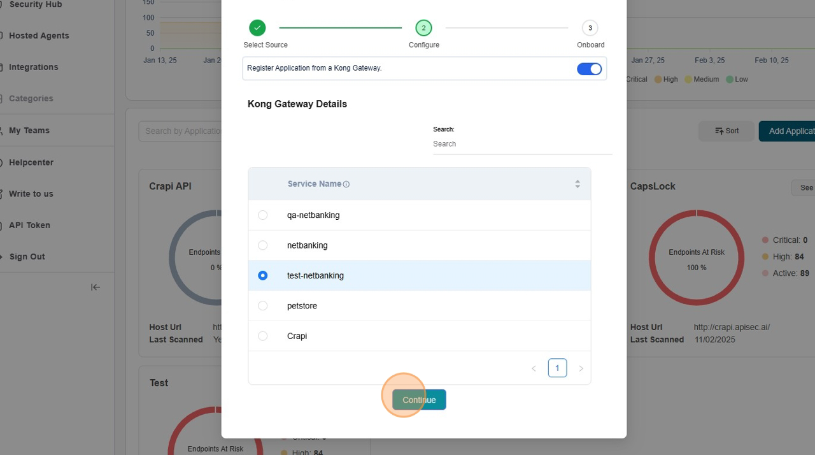
Task: Sort the Service Name column
Action: click(x=577, y=184)
